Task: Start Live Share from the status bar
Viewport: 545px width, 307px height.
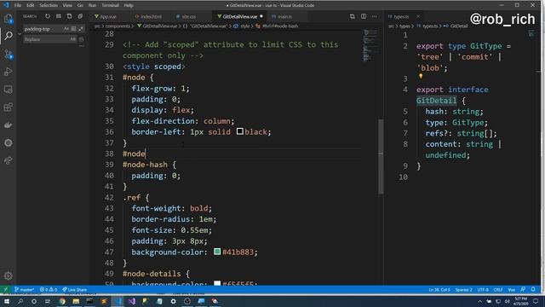Action: click(x=74, y=290)
